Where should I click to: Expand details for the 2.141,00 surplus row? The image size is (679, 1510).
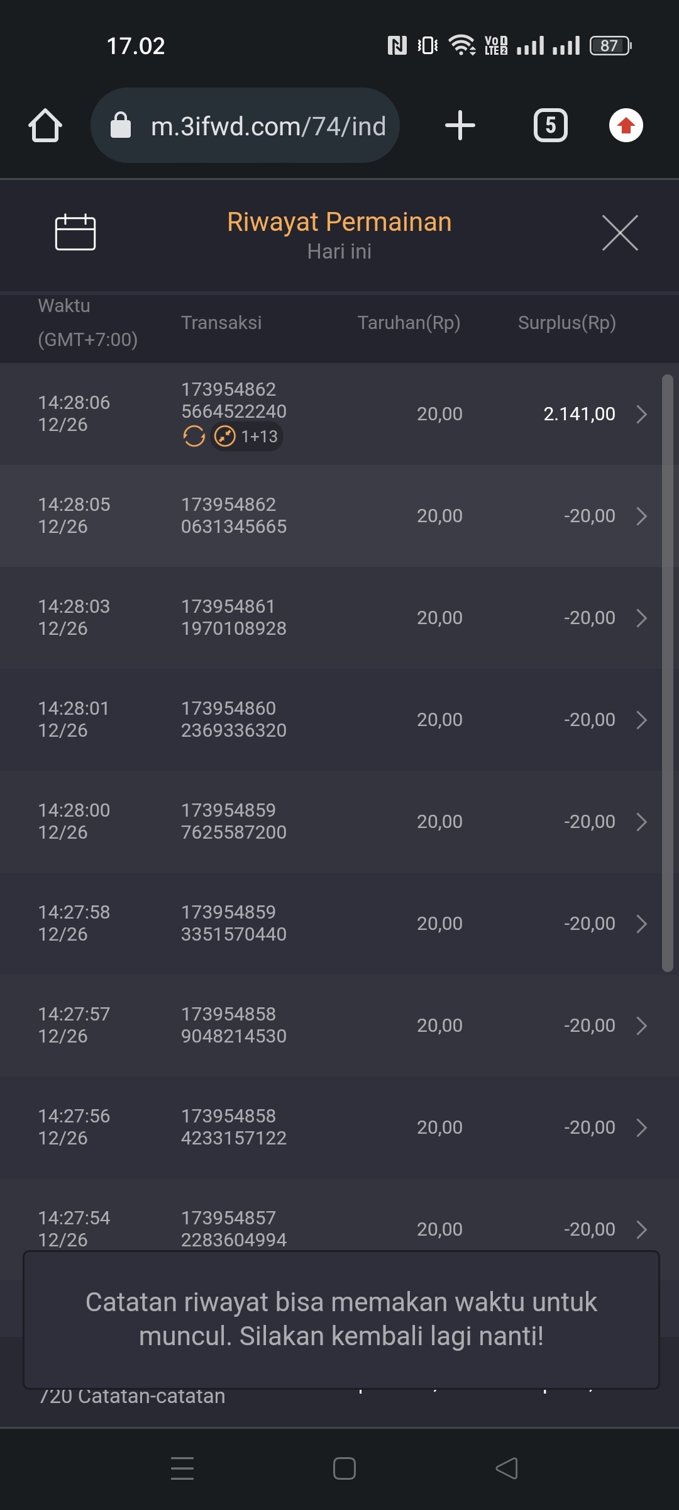click(641, 414)
